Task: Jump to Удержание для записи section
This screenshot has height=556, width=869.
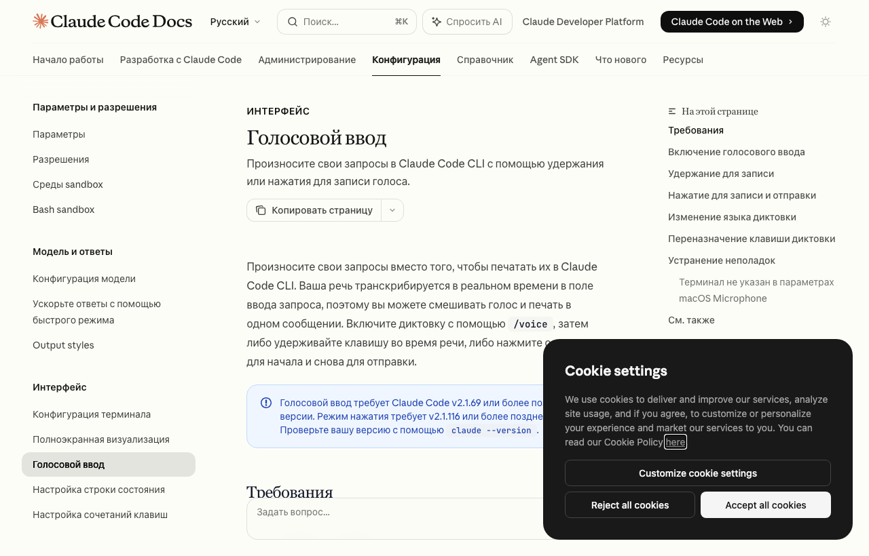Action: coord(721,174)
